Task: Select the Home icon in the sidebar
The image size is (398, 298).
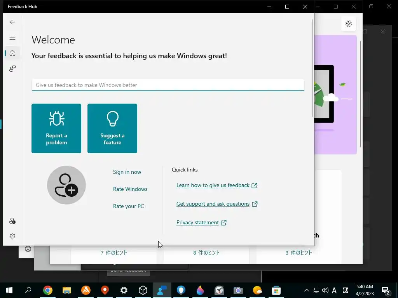Action: pos(12,53)
